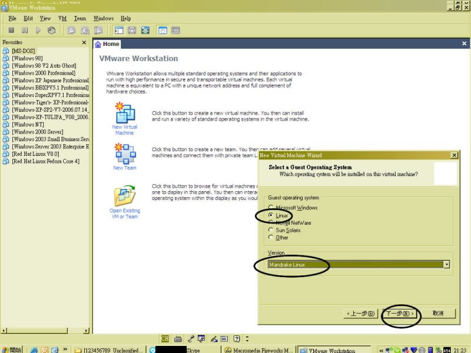
Task: Open the View menu
Action: point(45,19)
